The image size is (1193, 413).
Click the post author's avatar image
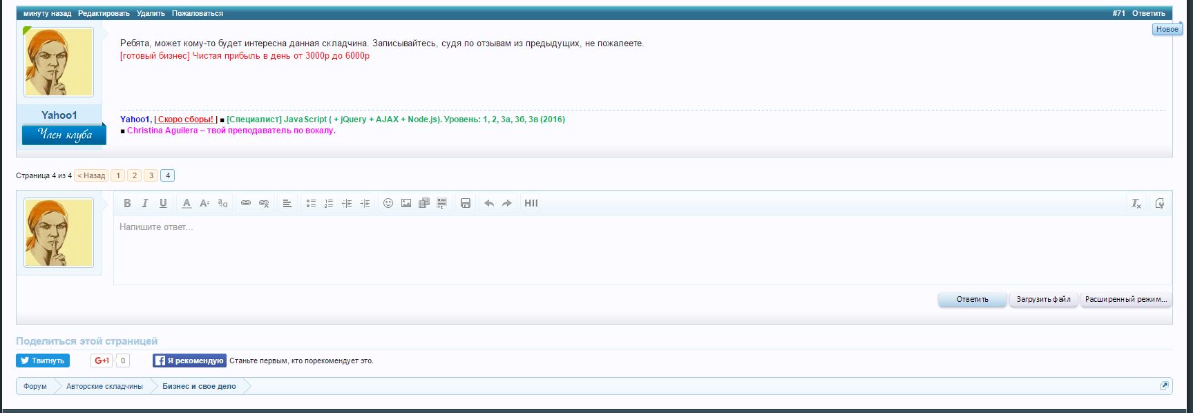point(59,62)
